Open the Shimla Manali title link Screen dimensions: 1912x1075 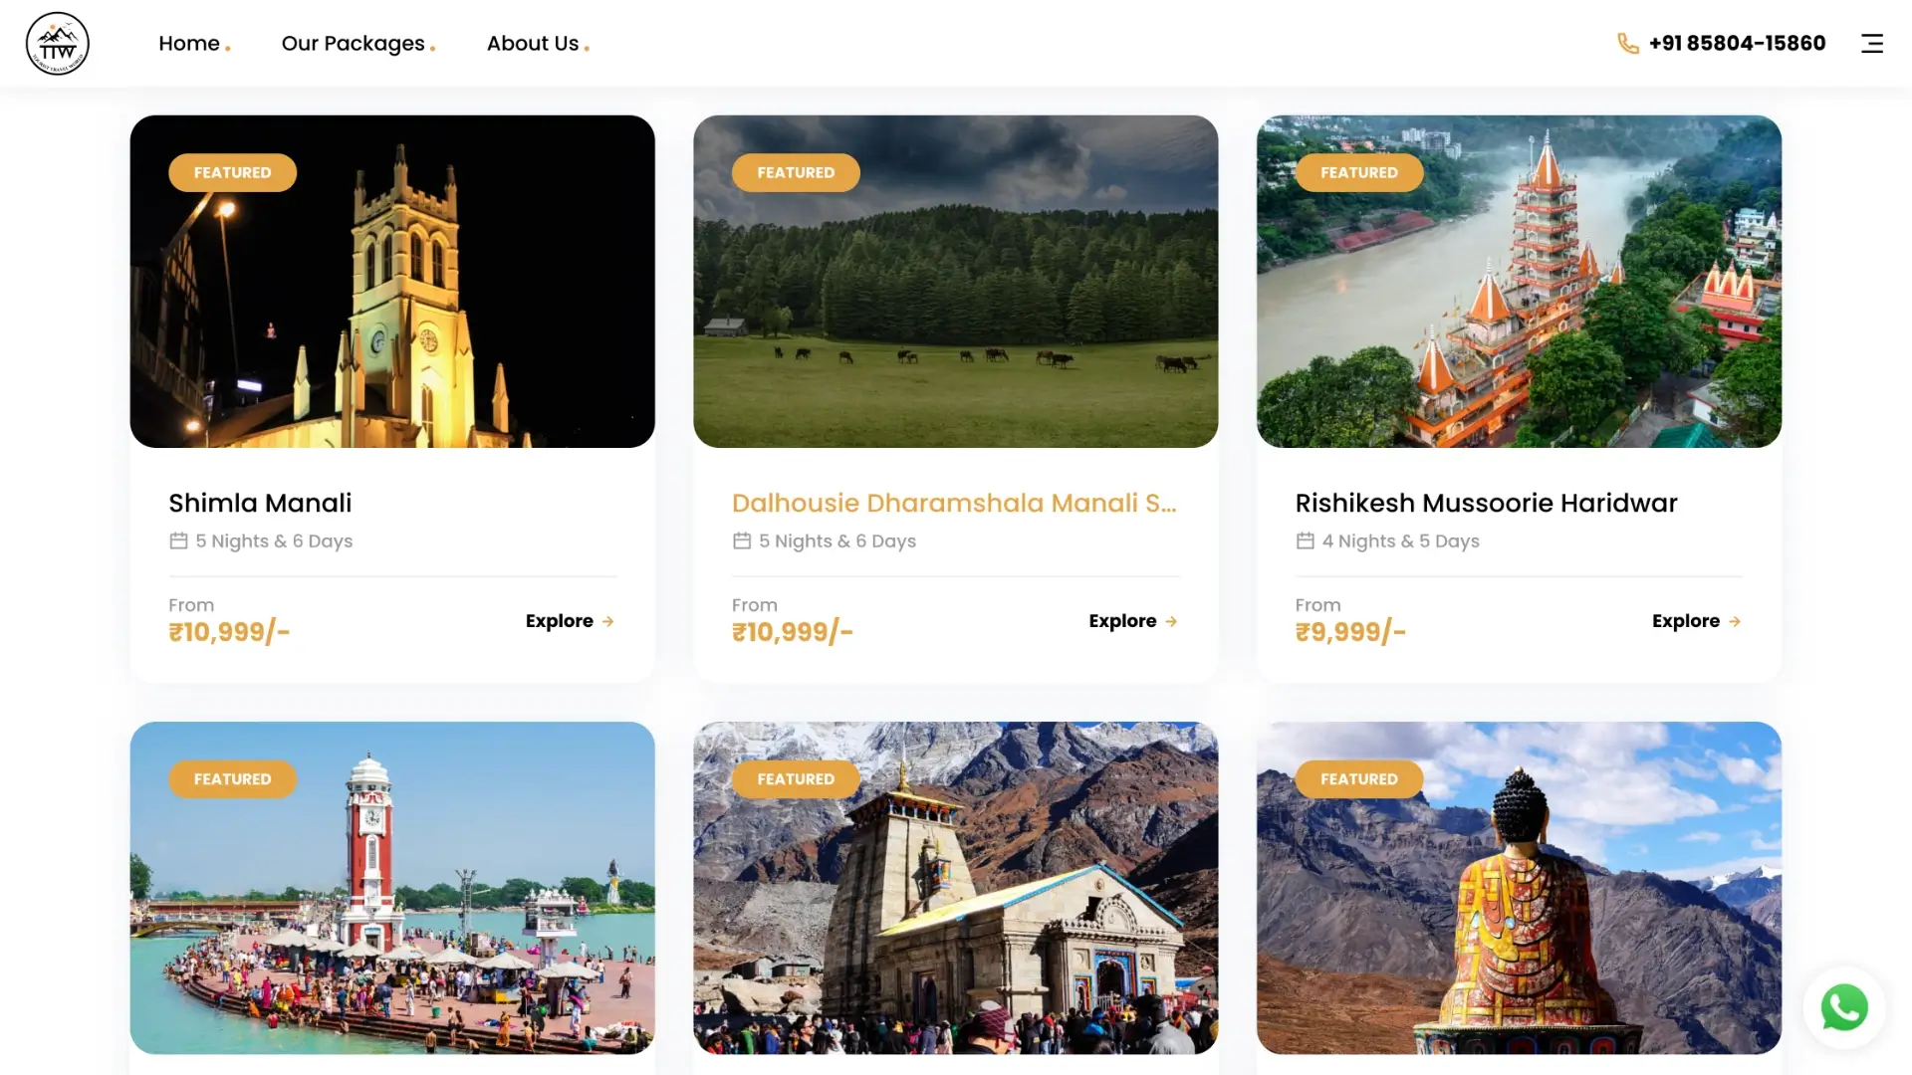tap(260, 503)
